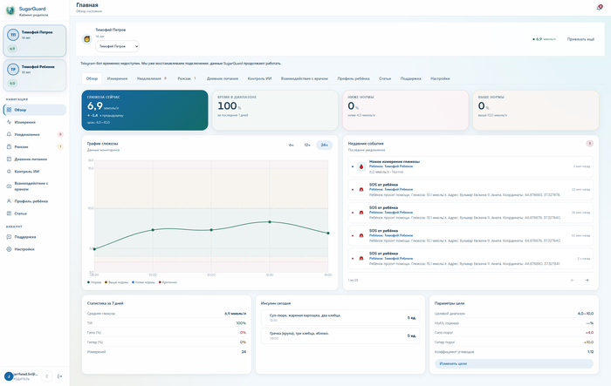Switch to the Взаимодействие с врачом tab
Image resolution: width=611 pixels, height=386 pixels.
[x=305, y=78]
